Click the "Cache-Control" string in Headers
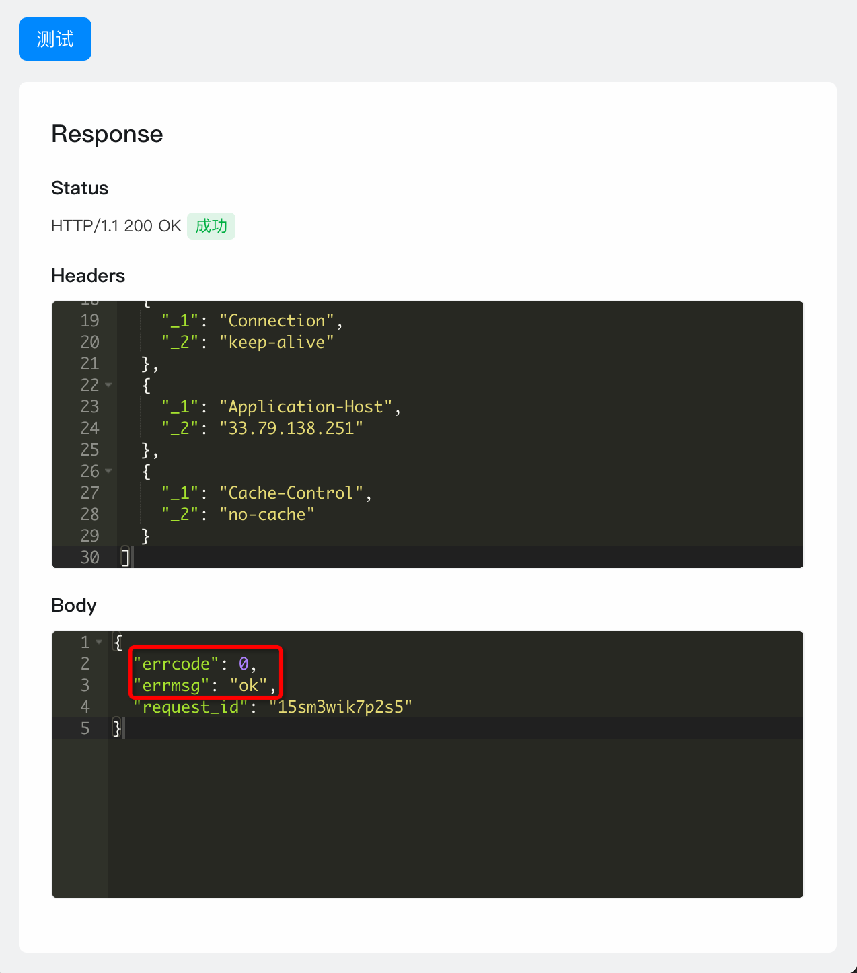 [x=291, y=493]
